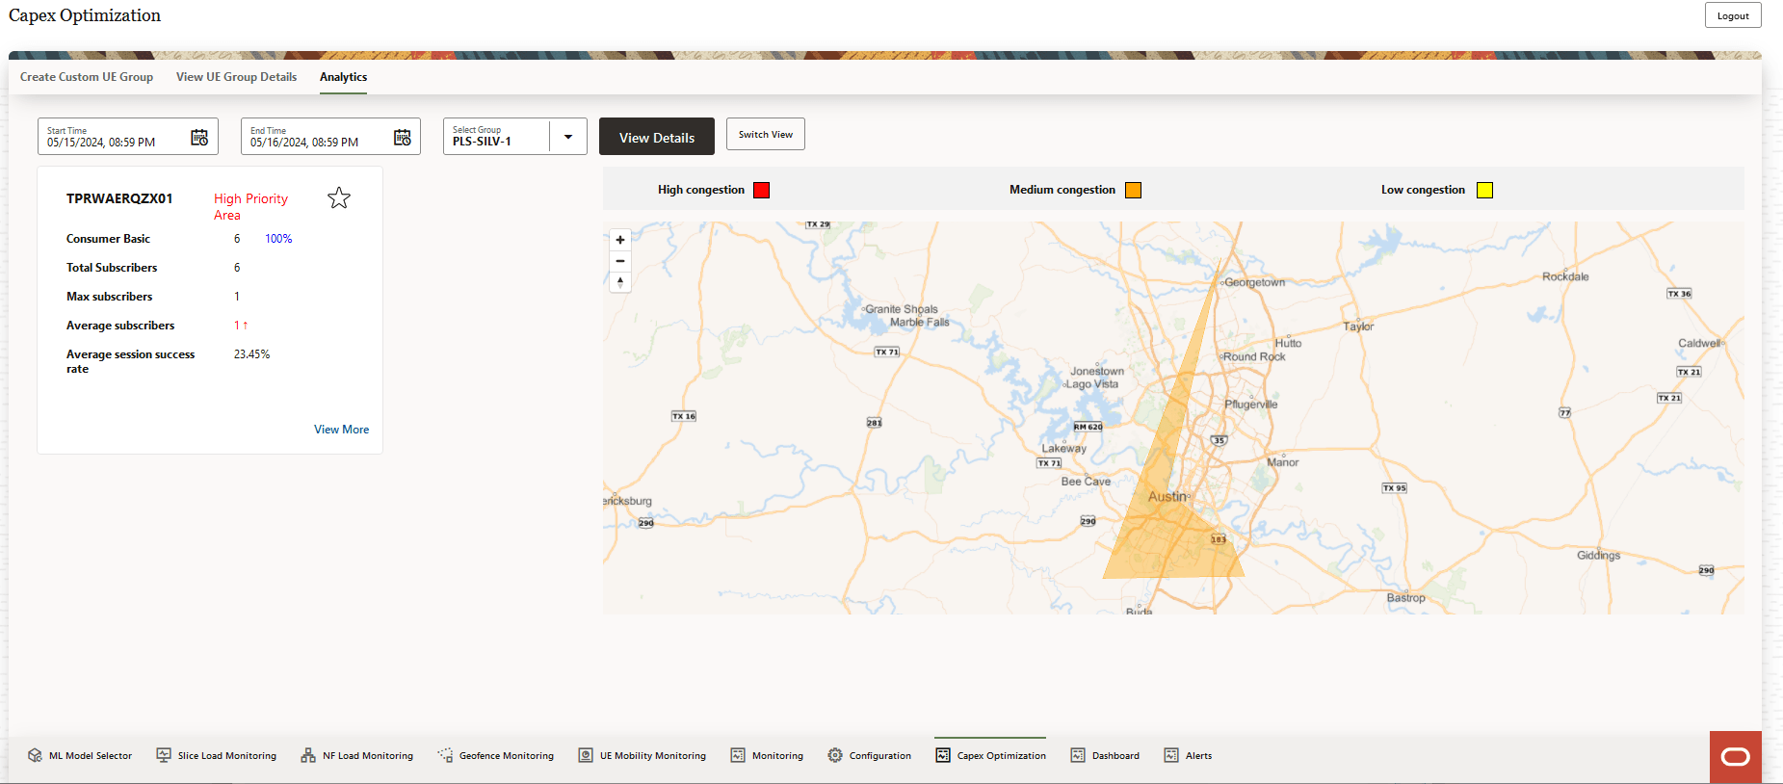Click the Configuration gear icon
The width and height of the screenshot is (1783, 784).
pyautogui.click(x=835, y=755)
